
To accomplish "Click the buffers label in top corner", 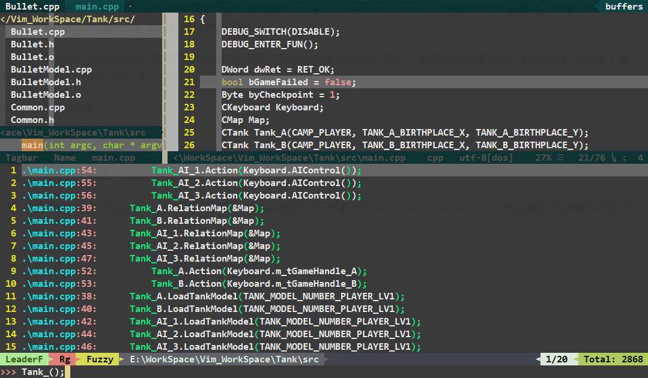I will 623,6.
